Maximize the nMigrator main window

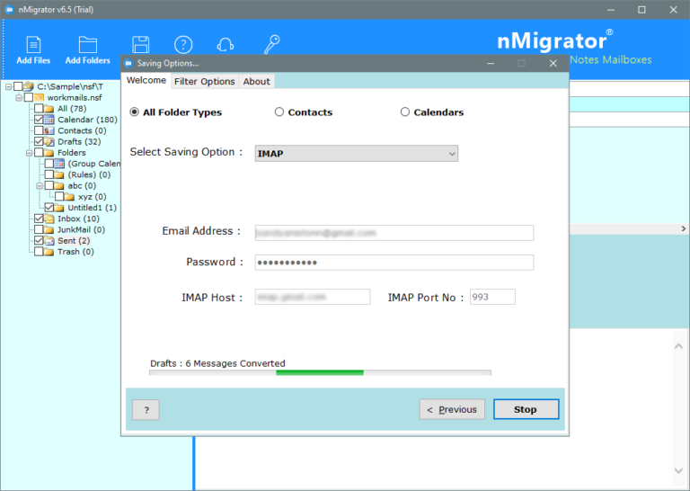[641, 10]
